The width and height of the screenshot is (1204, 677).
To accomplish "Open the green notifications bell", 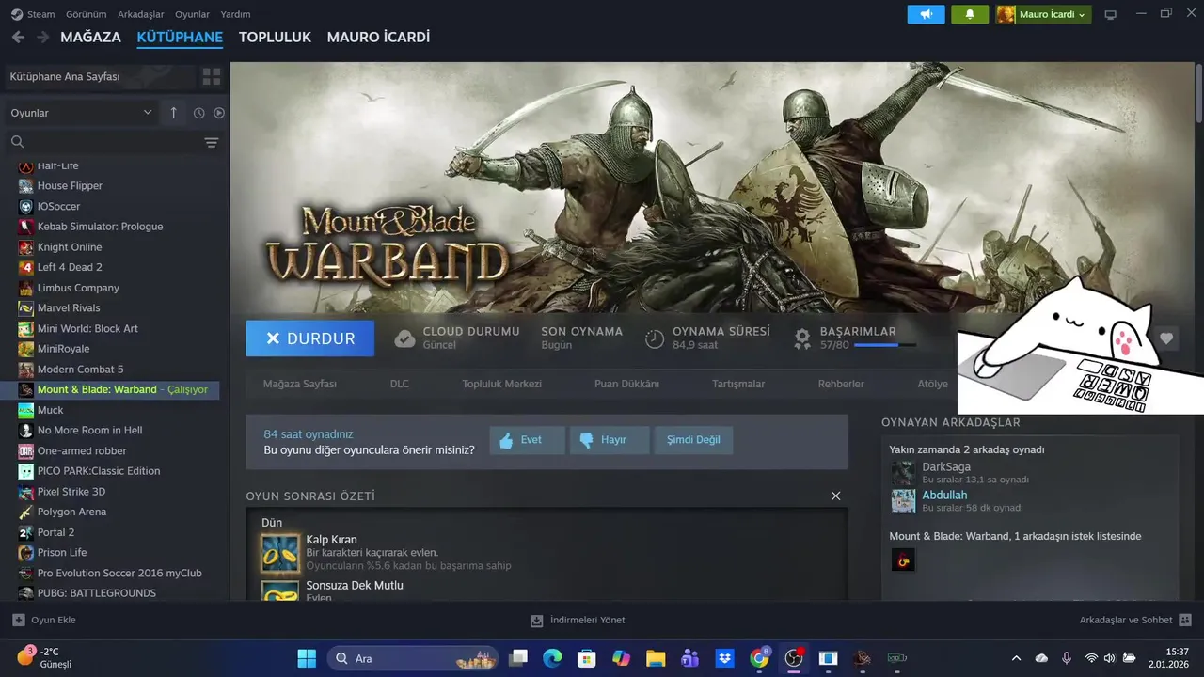I will point(970,14).
